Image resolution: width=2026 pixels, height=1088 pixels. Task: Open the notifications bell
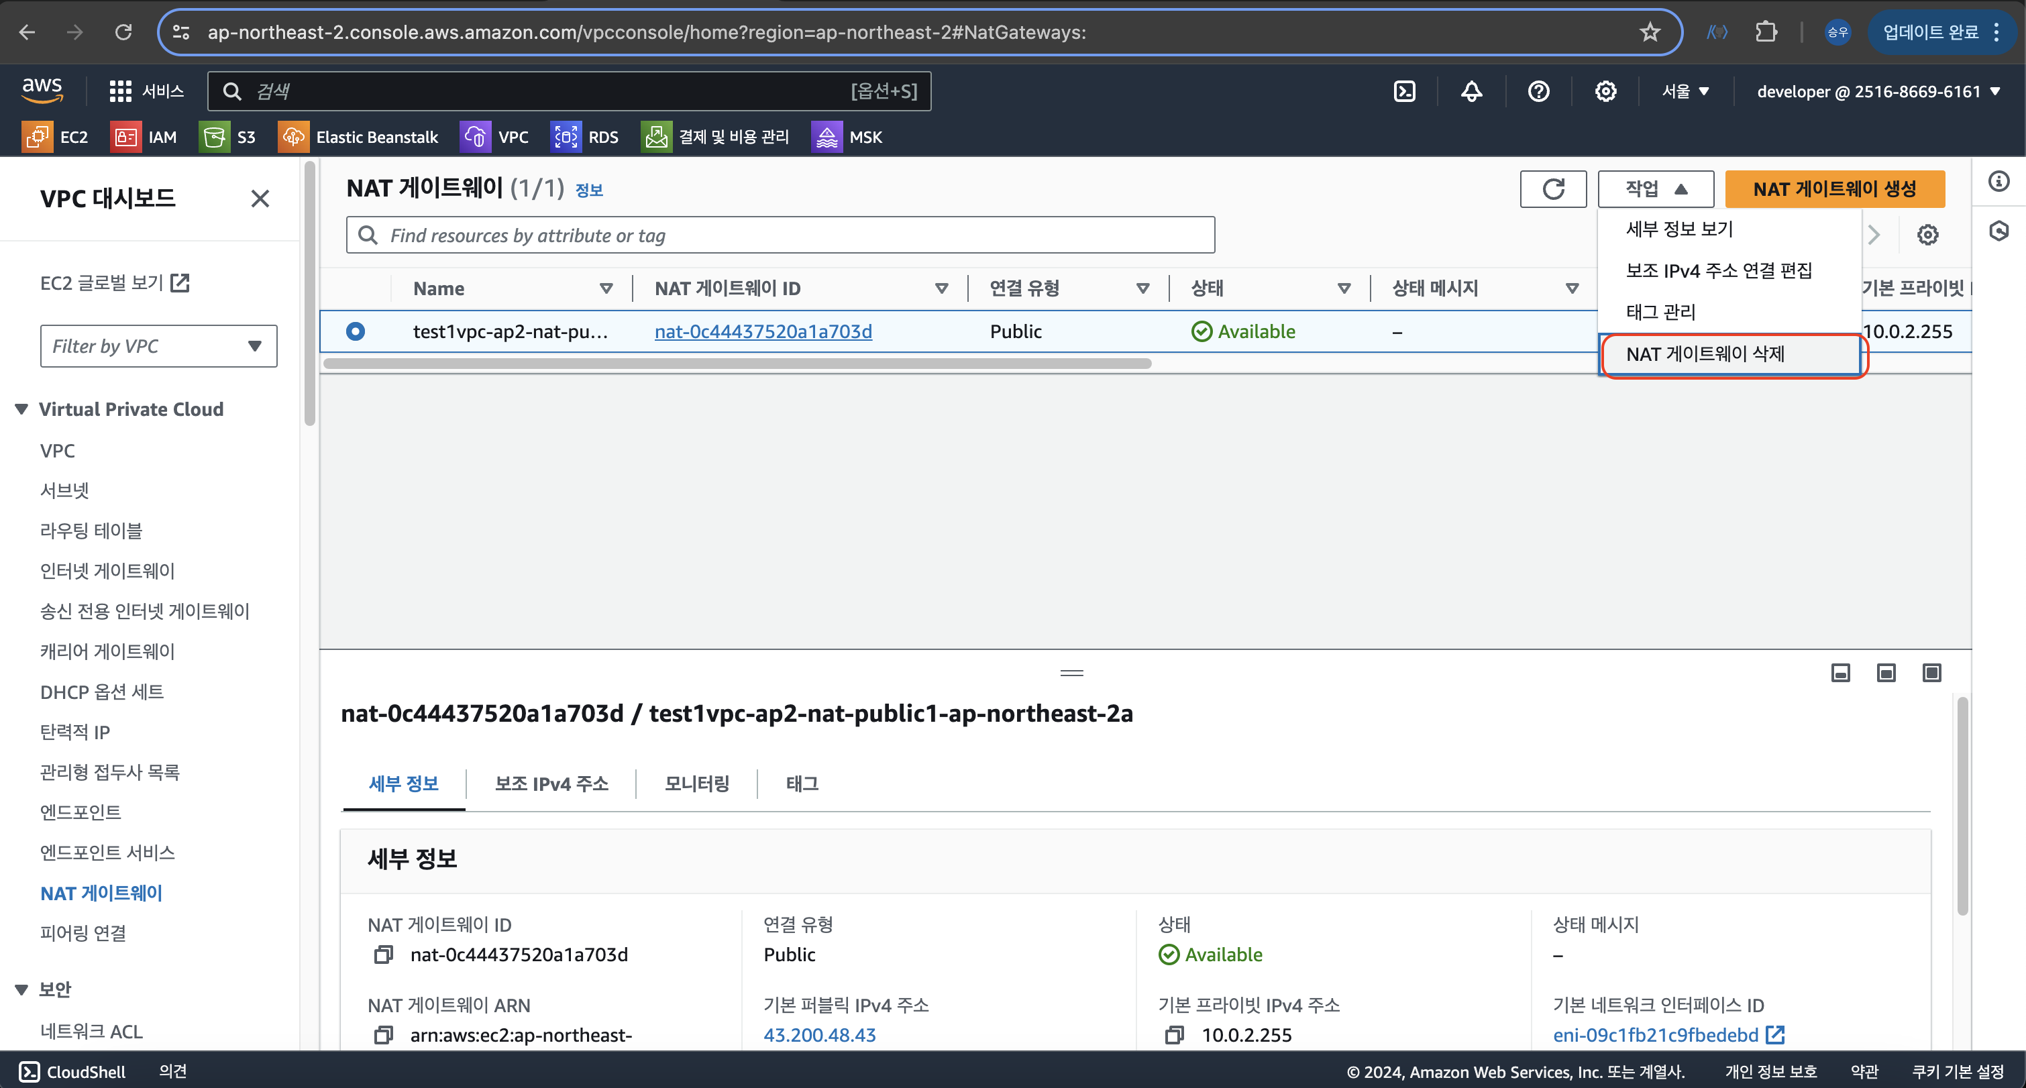point(1471,91)
